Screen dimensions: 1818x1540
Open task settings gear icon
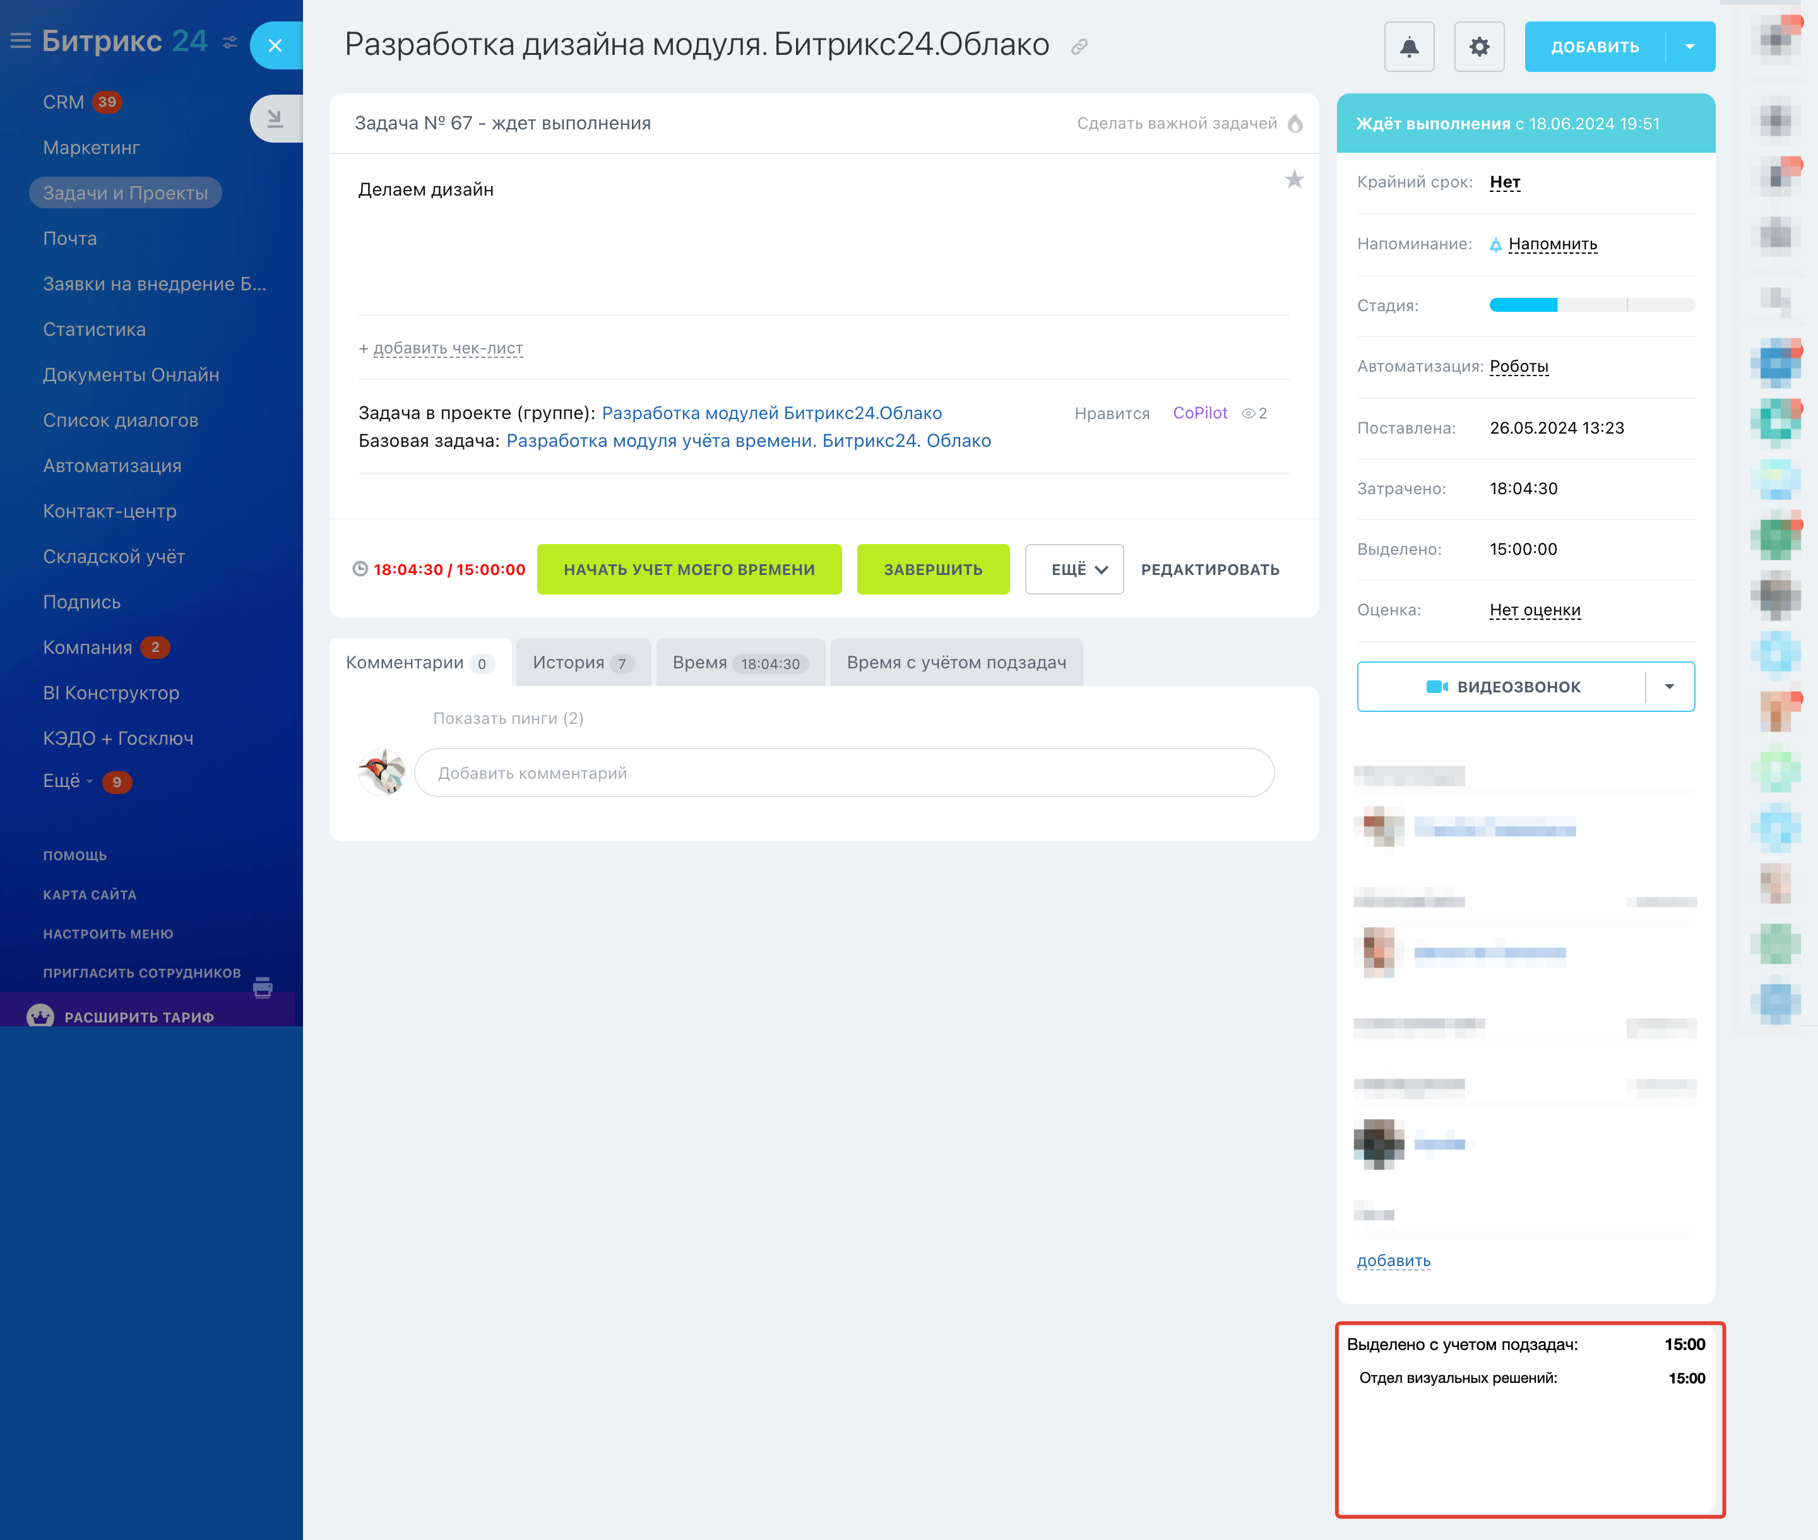pos(1478,46)
